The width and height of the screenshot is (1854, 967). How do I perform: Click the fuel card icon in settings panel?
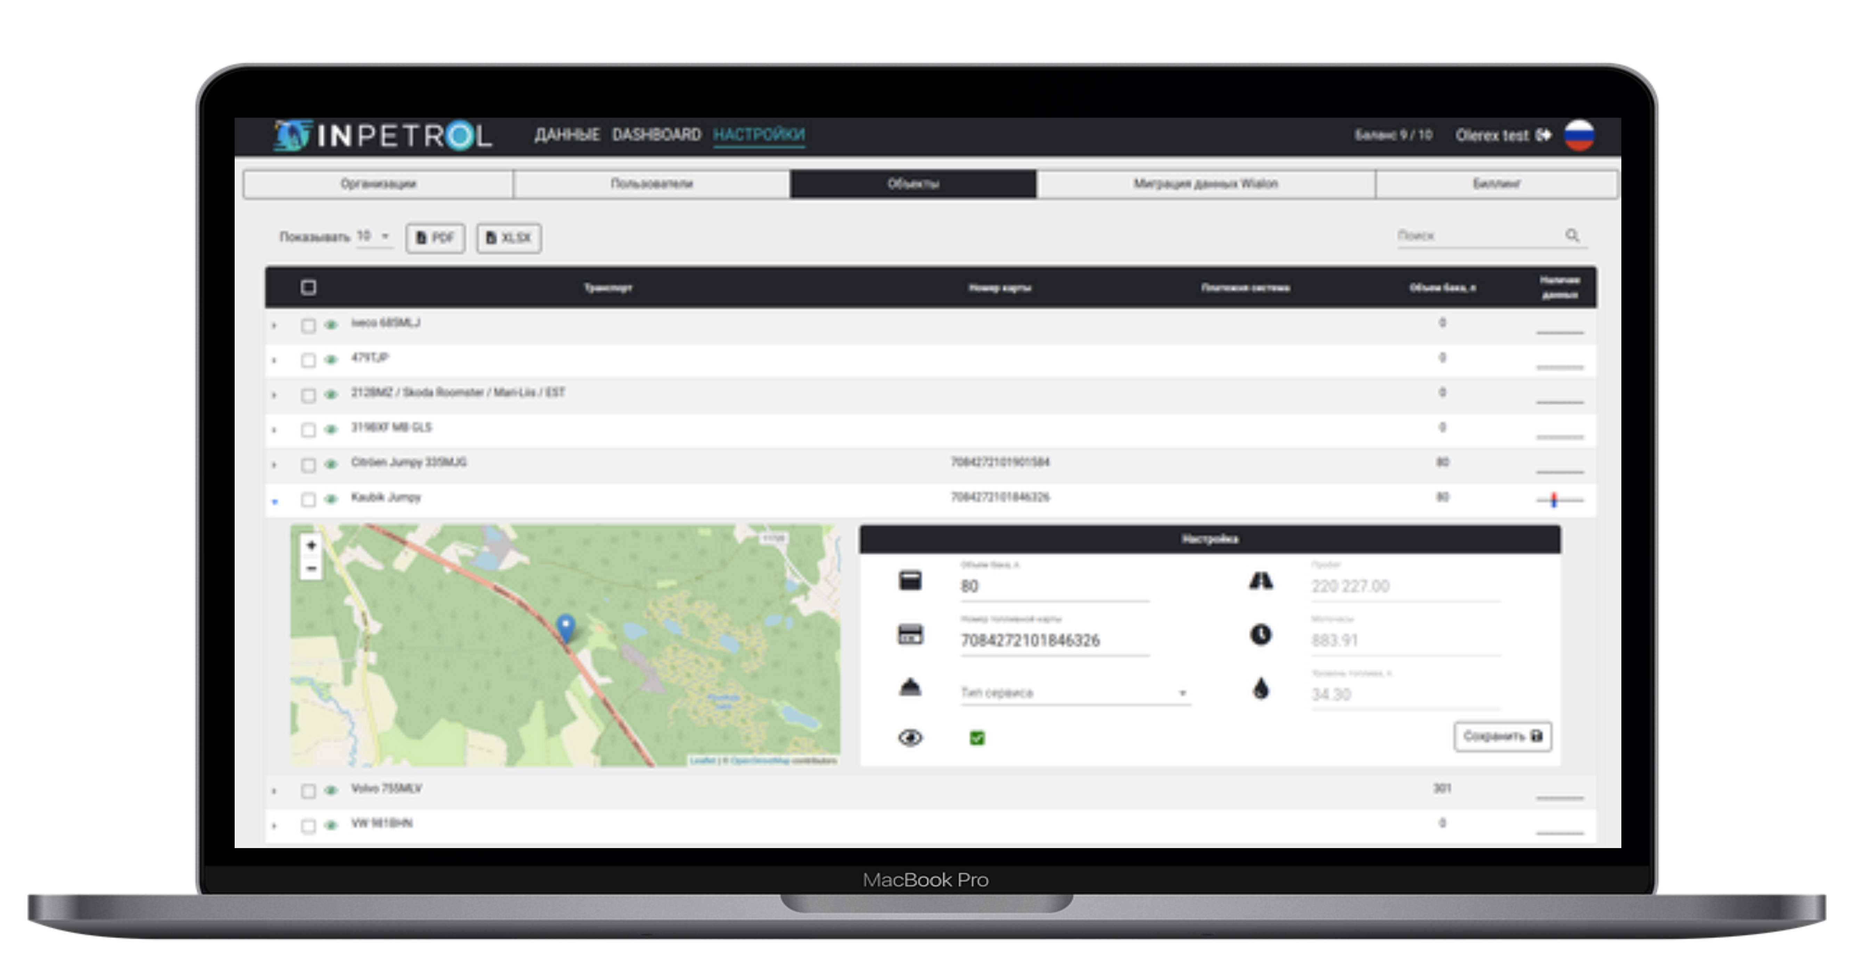point(910,634)
